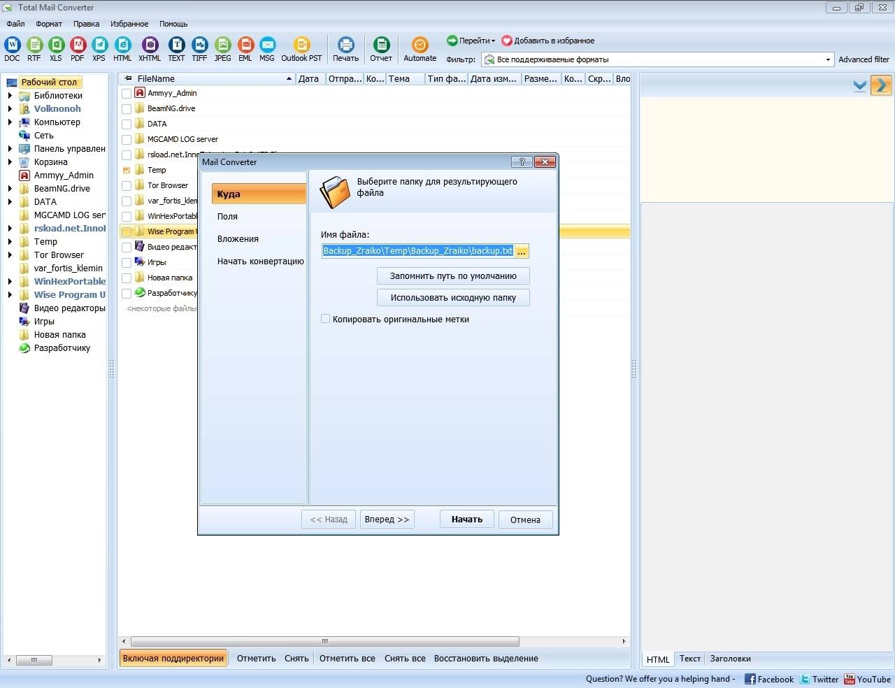Expand the BeamNG.drive tree node
The image size is (895, 688).
pyautogui.click(x=10, y=189)
